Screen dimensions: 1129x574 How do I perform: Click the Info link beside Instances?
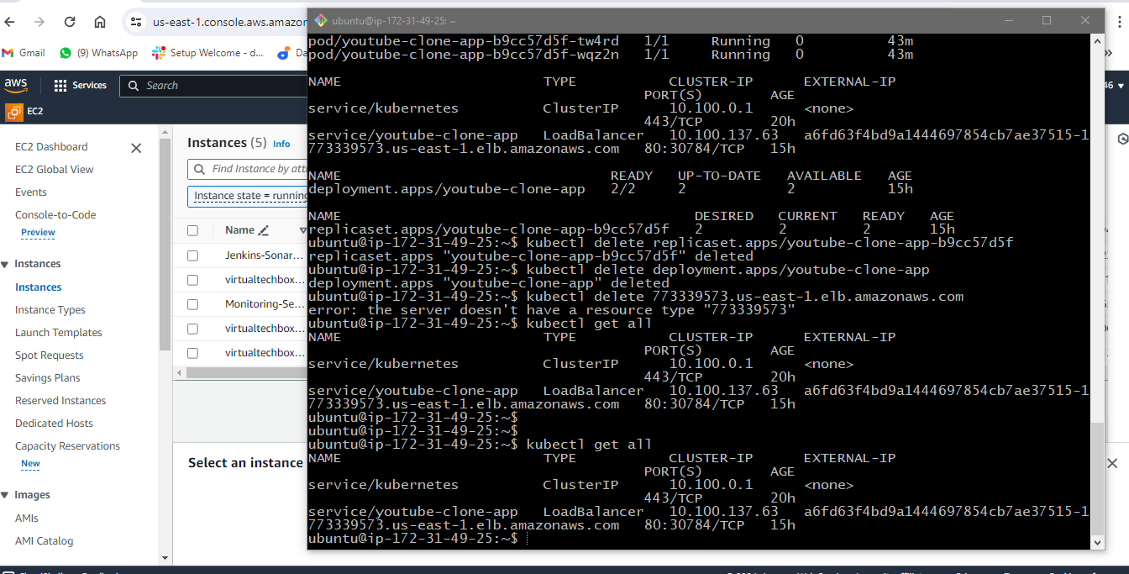pyautogui.click(x=281, y=144)
